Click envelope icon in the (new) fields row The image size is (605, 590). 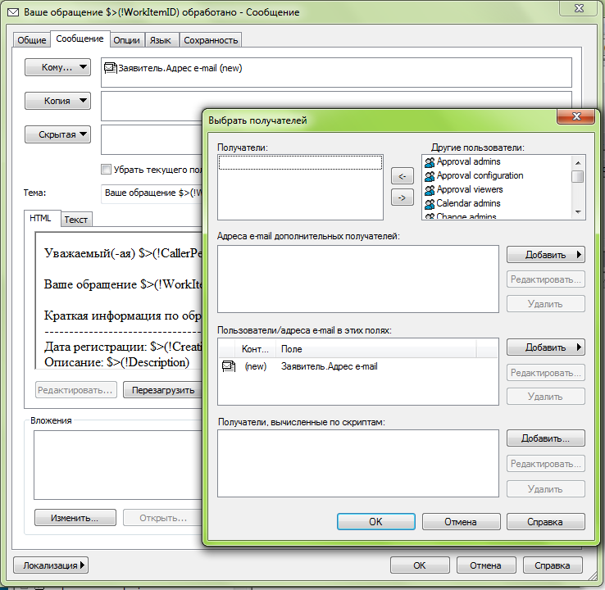(x=229, y=366)
